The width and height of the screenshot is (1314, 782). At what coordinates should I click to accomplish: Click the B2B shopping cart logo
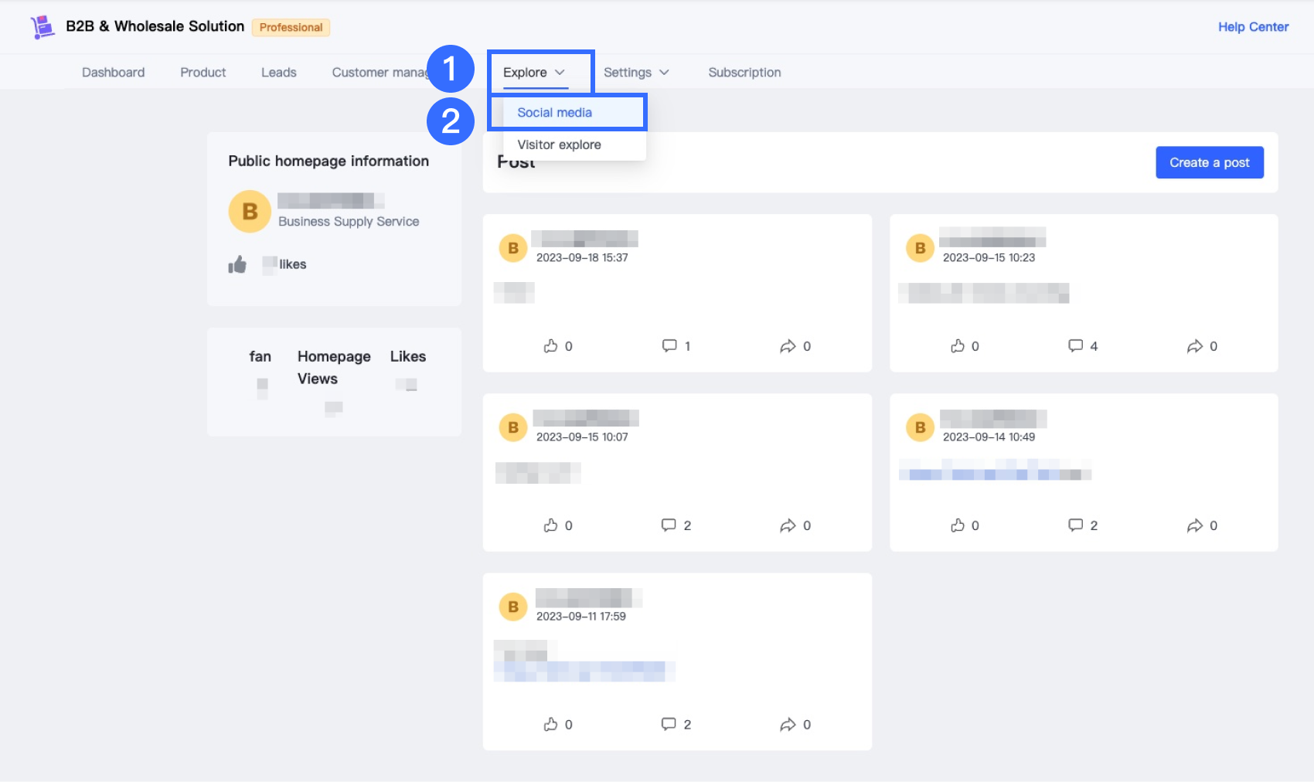(x=43, y=27)
